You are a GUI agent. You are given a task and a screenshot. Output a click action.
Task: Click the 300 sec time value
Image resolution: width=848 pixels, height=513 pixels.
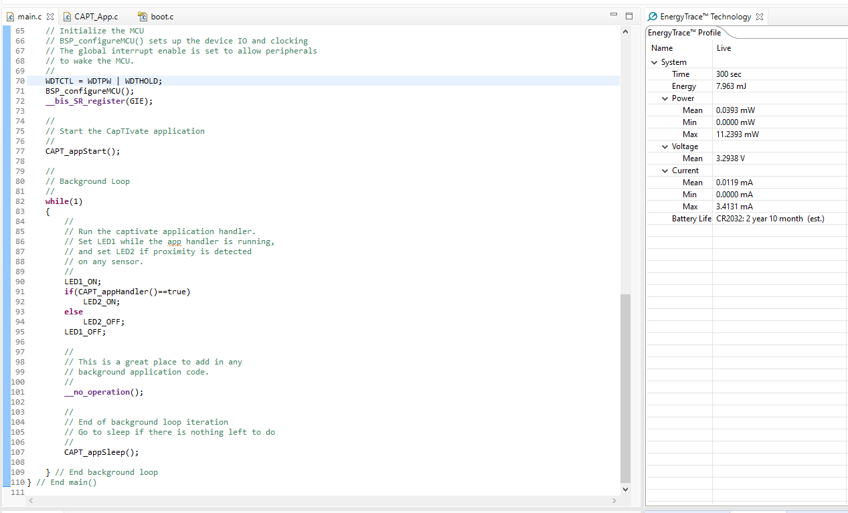pos(729,74)
